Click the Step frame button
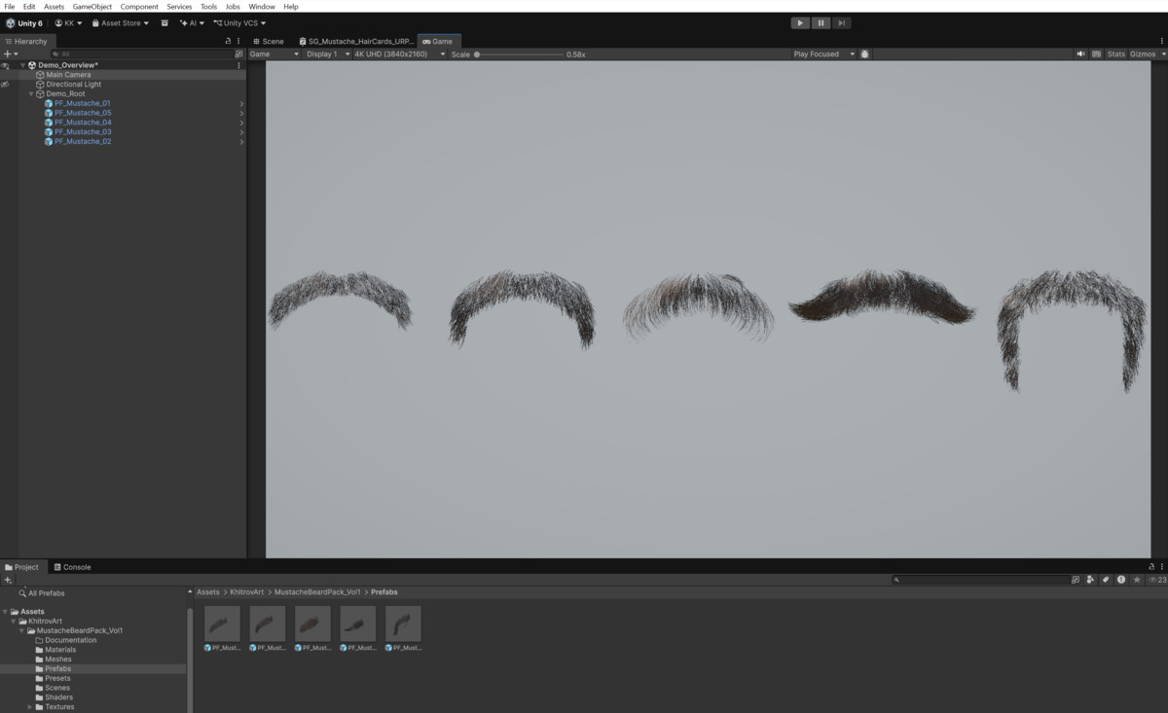Screen dimensions: 1168x713 (x=841, y=22)
